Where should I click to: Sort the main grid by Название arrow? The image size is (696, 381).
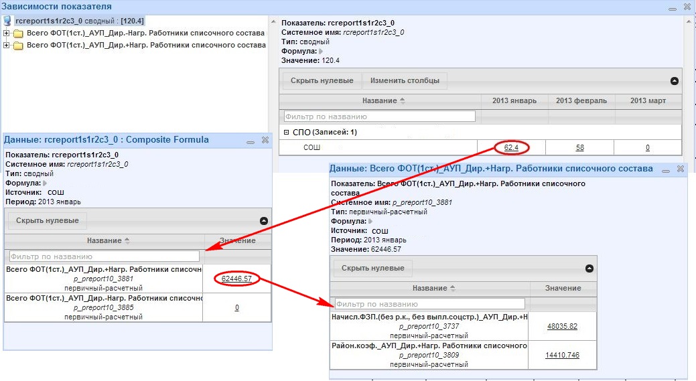click(x=403, y=100)
